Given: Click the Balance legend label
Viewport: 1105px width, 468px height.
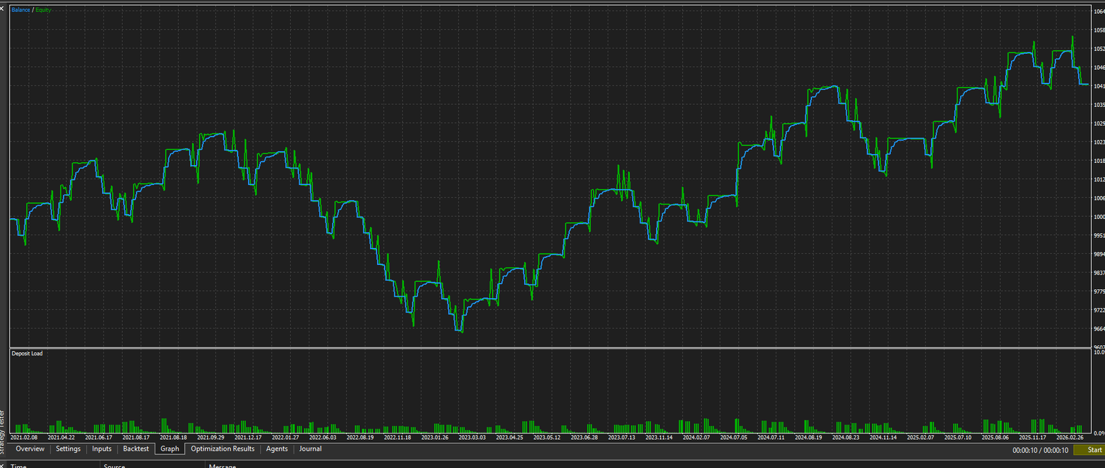Looking at the screenshot, I should point(21,10).
